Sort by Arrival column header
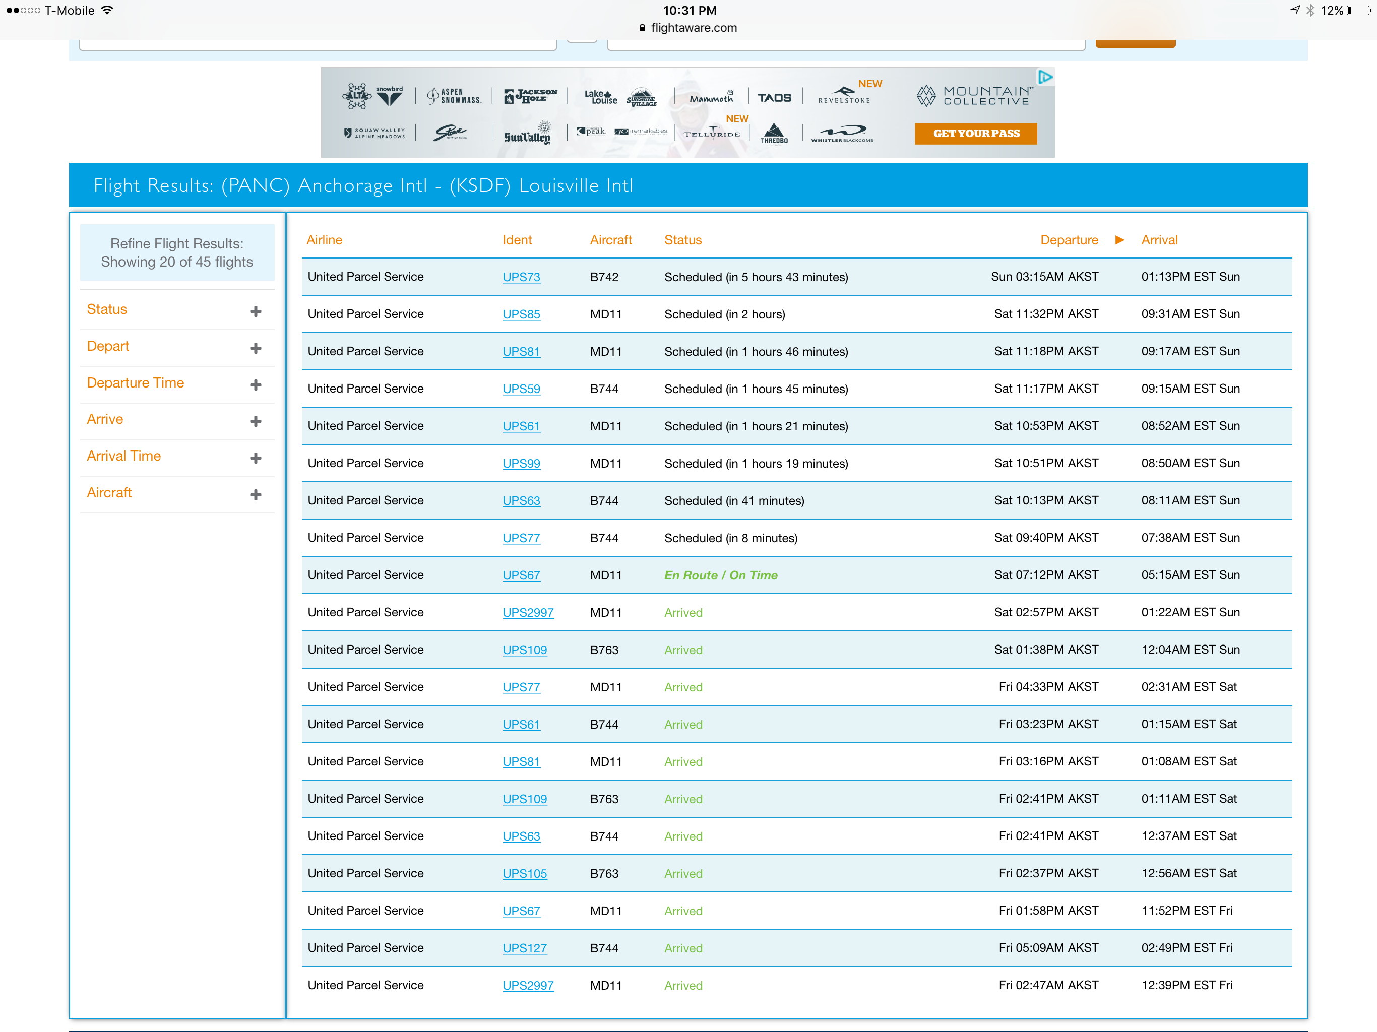The image size is (1377, 1032). [x=1159, y=240]
